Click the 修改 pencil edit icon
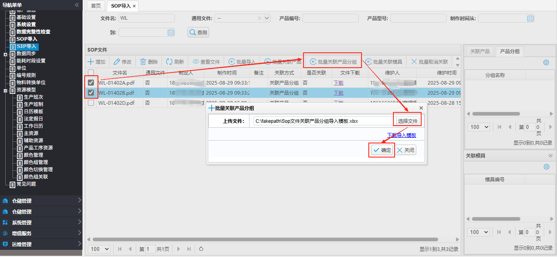557x257 pixels. coord(117,62)
